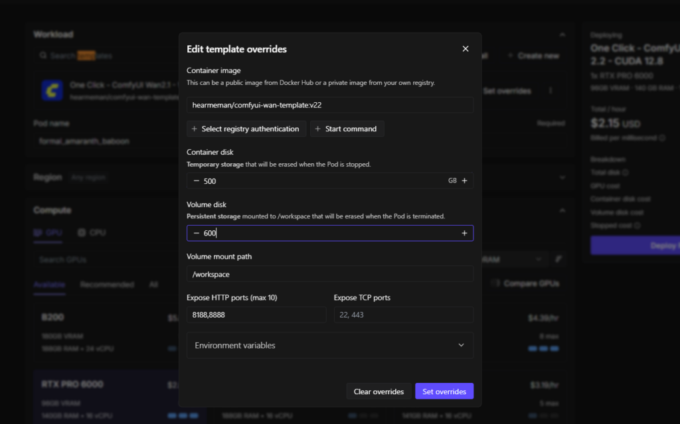Decrease the Container disk size
680x424 pixels.
(197, 180)
